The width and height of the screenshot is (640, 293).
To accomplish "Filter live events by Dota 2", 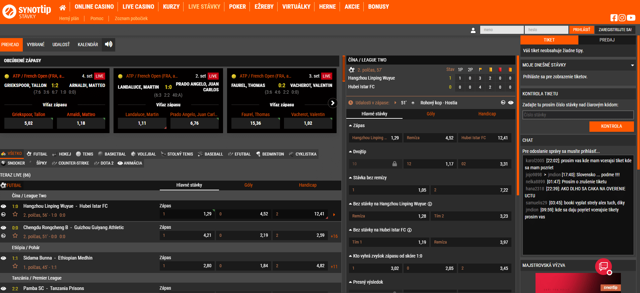I will click(104, 163).
